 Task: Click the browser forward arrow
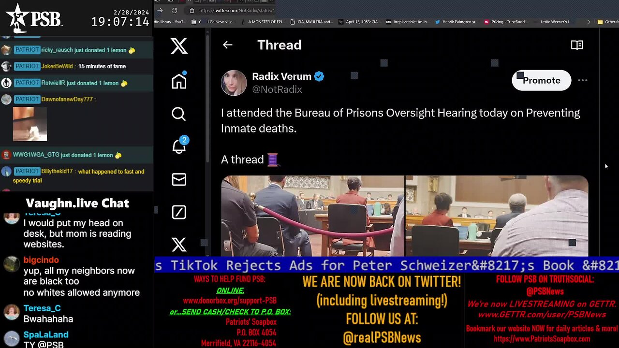tap(160, 10)
